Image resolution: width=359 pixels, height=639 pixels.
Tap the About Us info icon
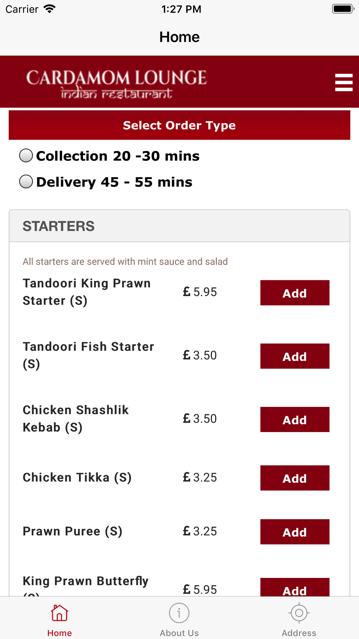coord(179,613)
